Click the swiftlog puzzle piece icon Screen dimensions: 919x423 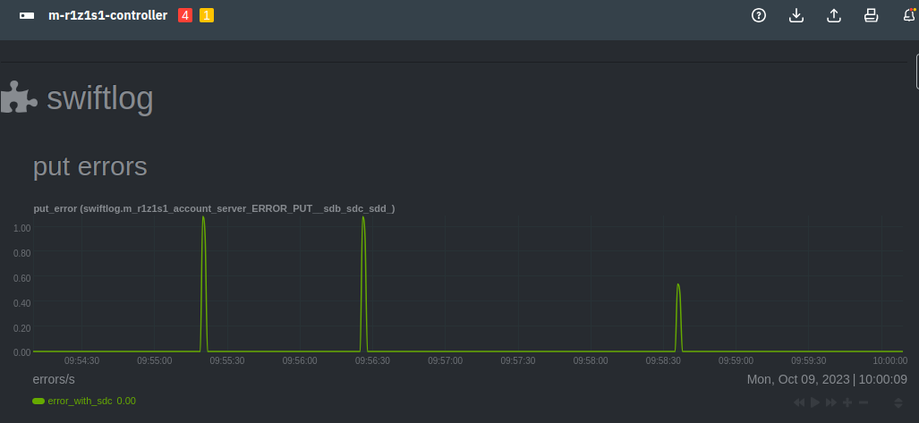tap(18, 97)
